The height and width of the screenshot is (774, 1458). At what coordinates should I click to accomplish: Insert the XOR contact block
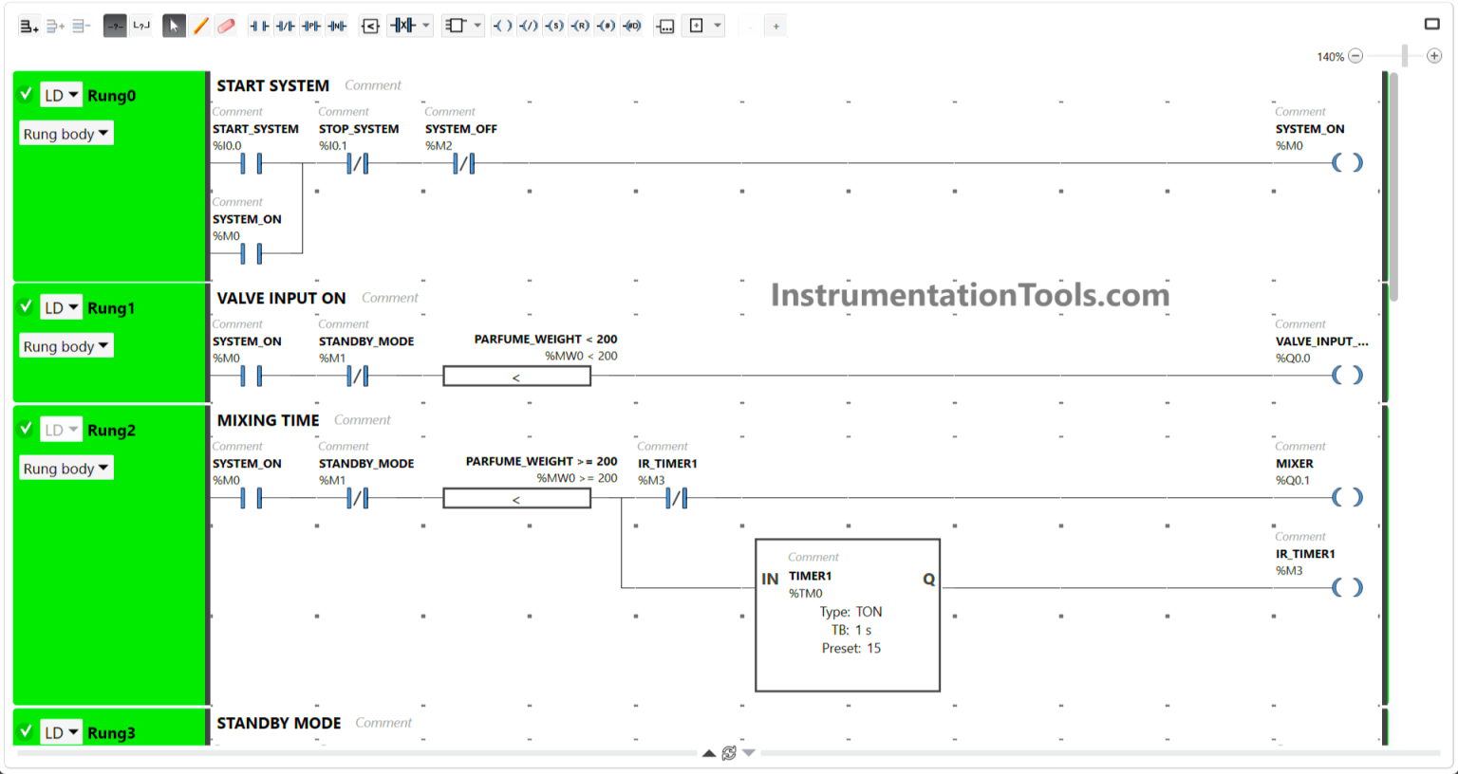[x=402, y=26]
